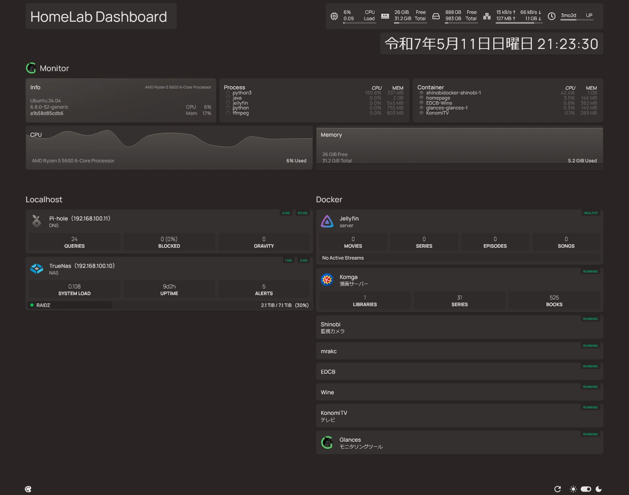
Task: Click the Jellyfin HEALTHY status badge
Action: [591, 213]
